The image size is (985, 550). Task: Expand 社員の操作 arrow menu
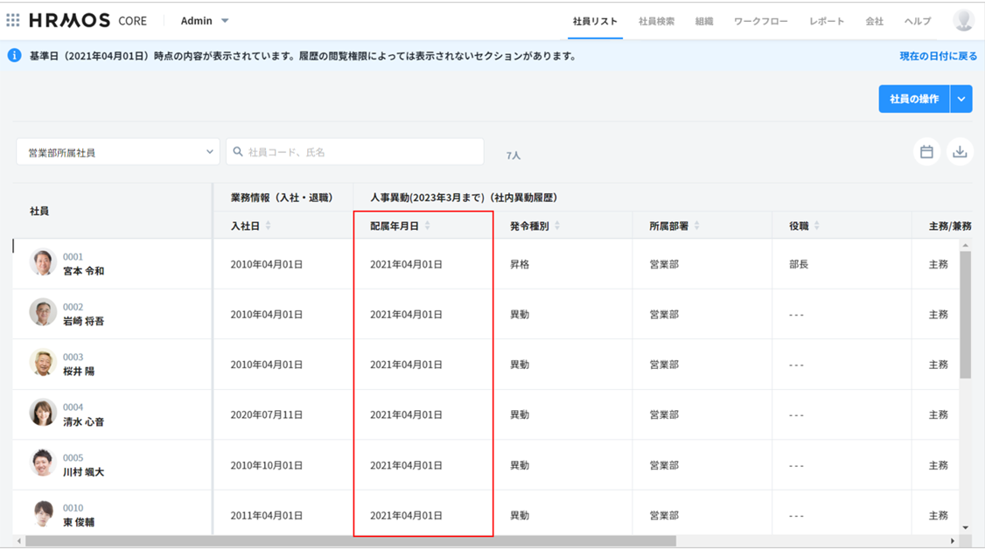click(961, 99)
